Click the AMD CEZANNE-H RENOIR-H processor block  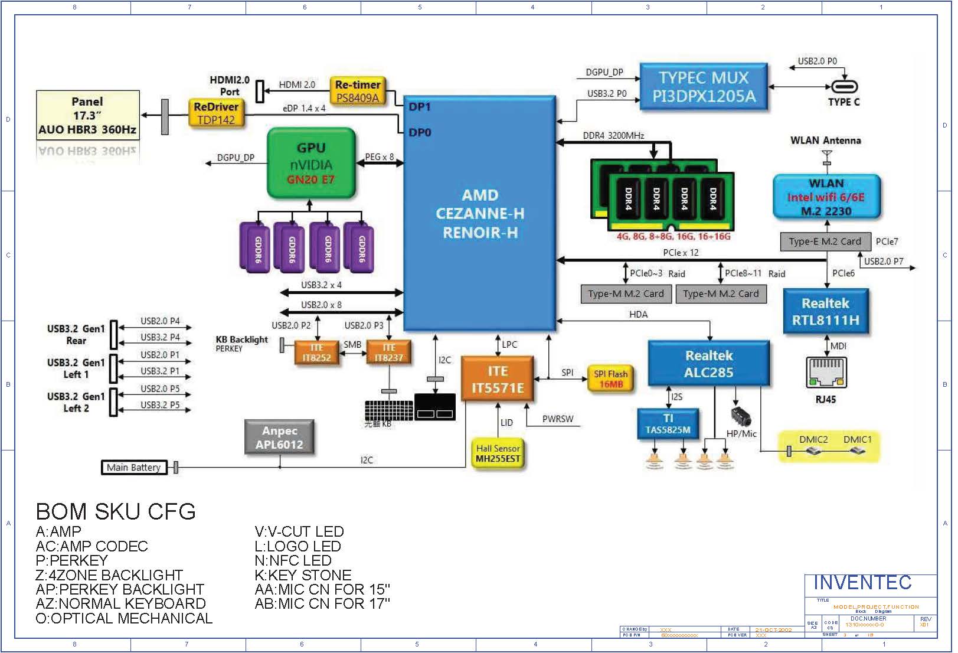(480, 214)
